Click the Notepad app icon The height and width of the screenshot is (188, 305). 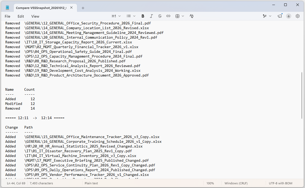click(7, 8)
